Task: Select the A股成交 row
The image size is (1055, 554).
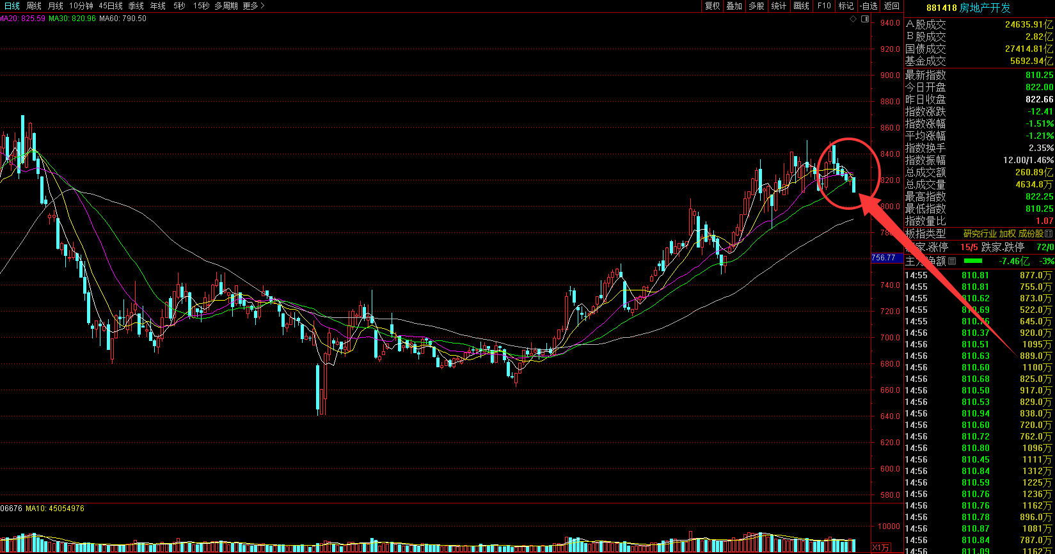Action: point(979,24)
